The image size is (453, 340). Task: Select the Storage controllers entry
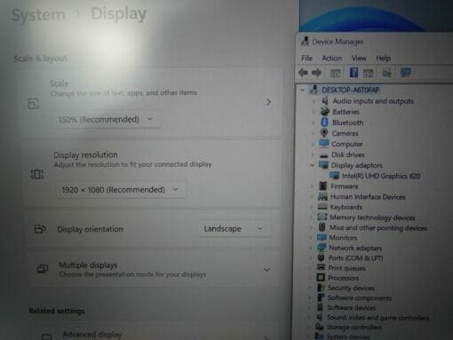[x=354, y=327]
